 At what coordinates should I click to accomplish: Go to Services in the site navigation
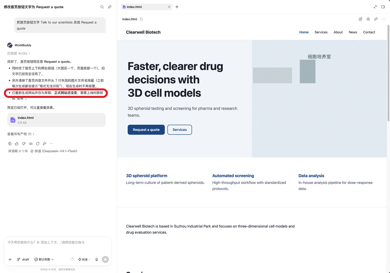coord(321,32)
